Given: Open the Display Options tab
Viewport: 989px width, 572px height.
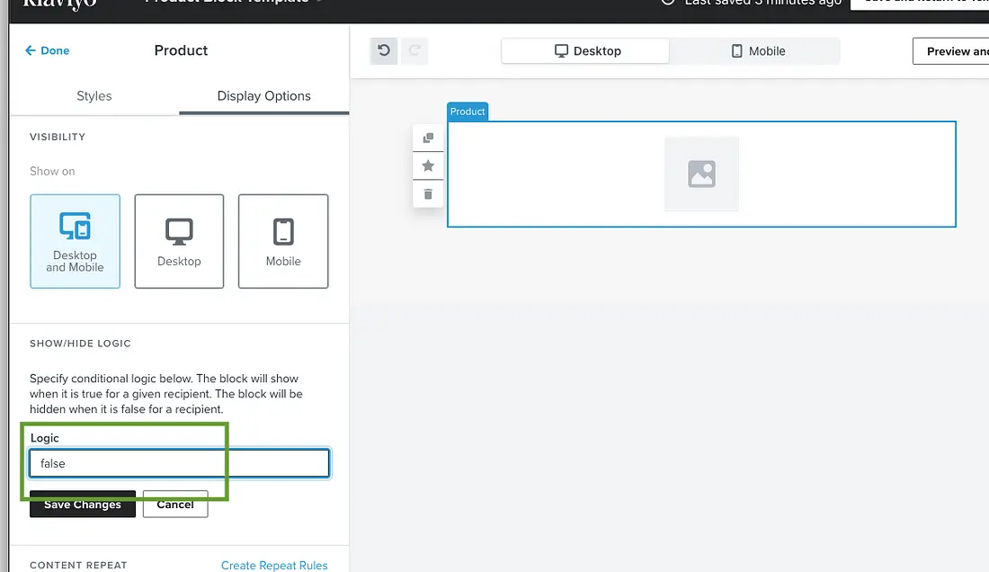Looking at the screenshot, I should [x=263, y=96].
